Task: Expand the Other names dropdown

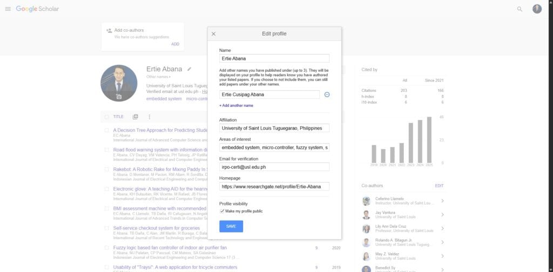Action: [x=158, y=77]
